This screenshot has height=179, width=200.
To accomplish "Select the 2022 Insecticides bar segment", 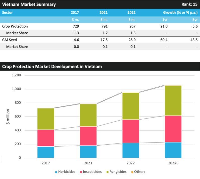I will 130,131.
